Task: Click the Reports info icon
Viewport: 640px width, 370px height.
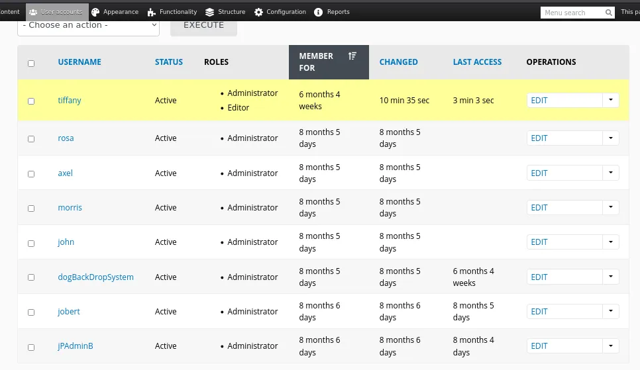Action: (319, 12)
